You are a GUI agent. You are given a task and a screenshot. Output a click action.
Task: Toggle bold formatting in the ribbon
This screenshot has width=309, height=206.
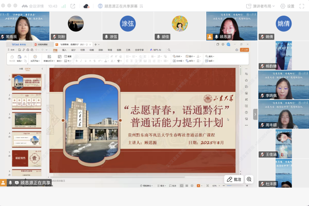coord(76,61)
